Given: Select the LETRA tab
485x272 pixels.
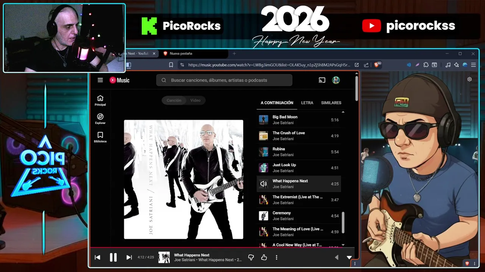Looking at the screenshot, I should 307,103.
